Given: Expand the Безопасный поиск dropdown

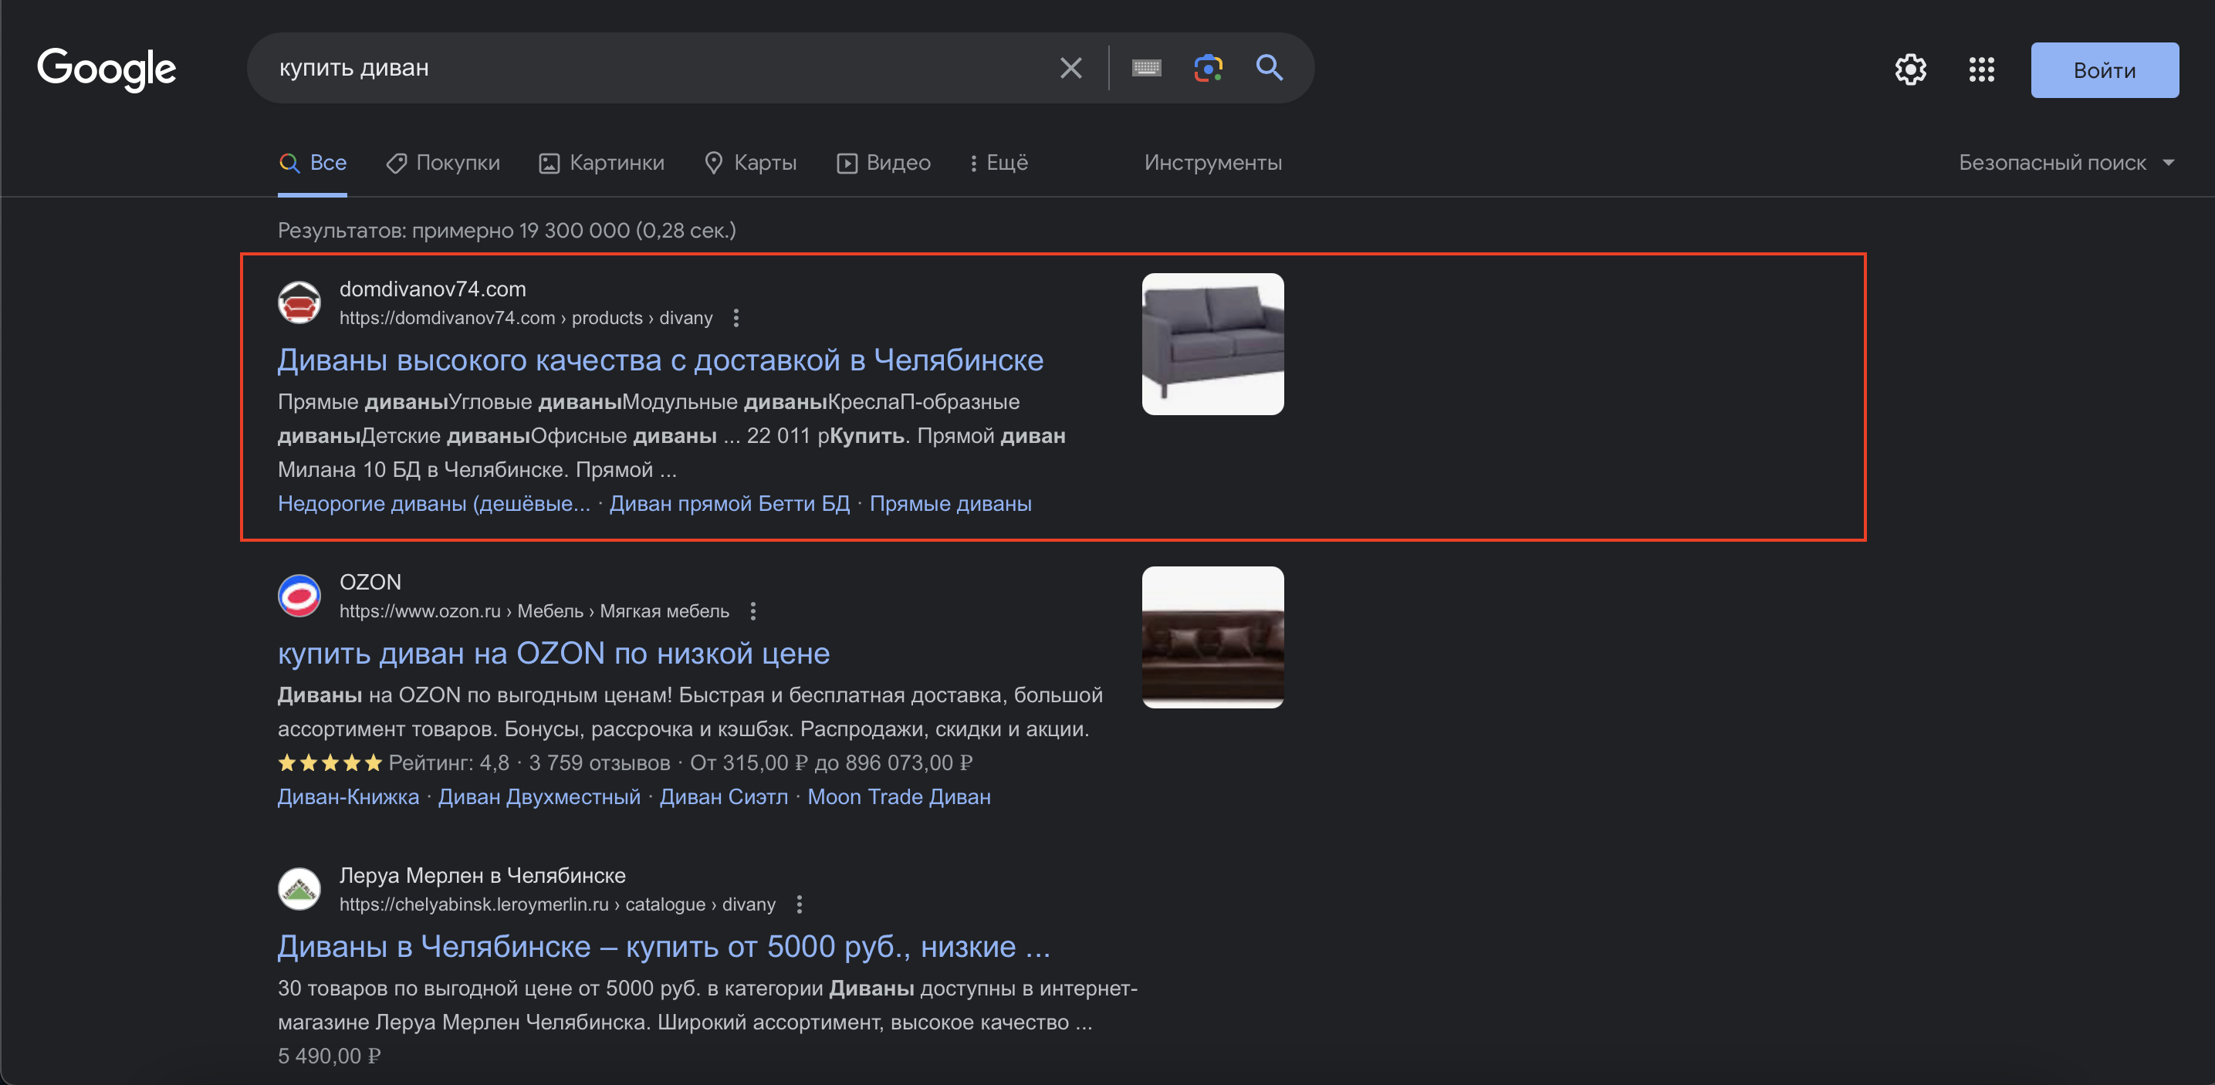Looking at the screenshot, I should [x=2067, y=163].
